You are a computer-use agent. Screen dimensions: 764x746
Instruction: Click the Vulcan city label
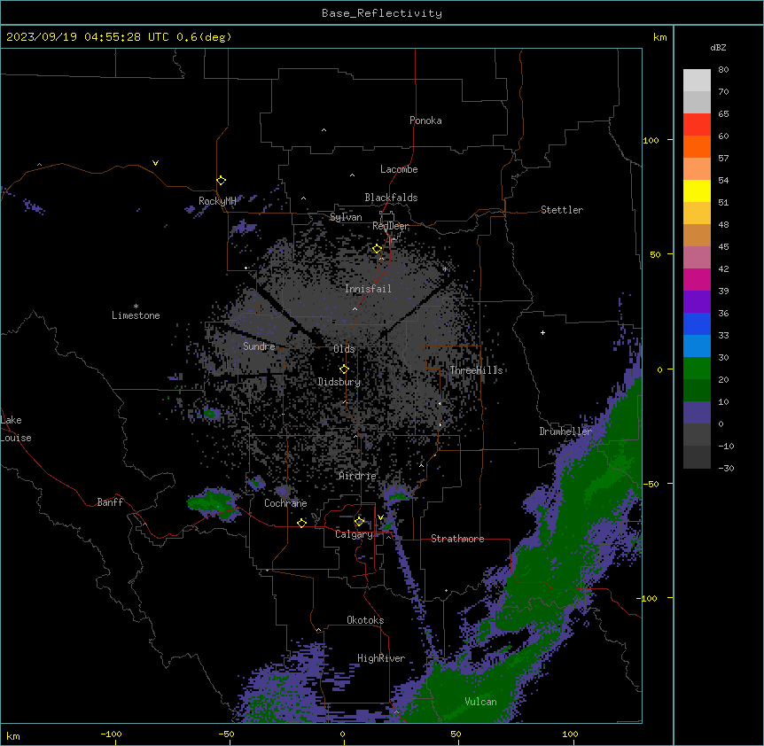coord(480,702)
